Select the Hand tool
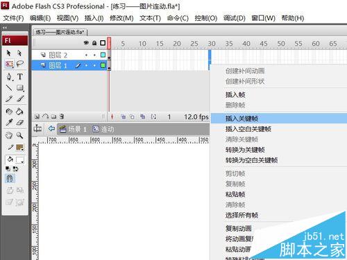The height and width of the screenshot is (260, 347). 9,135
